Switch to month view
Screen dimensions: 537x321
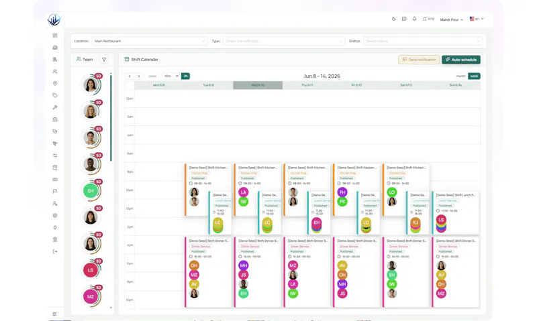click(x=461, y=76)
